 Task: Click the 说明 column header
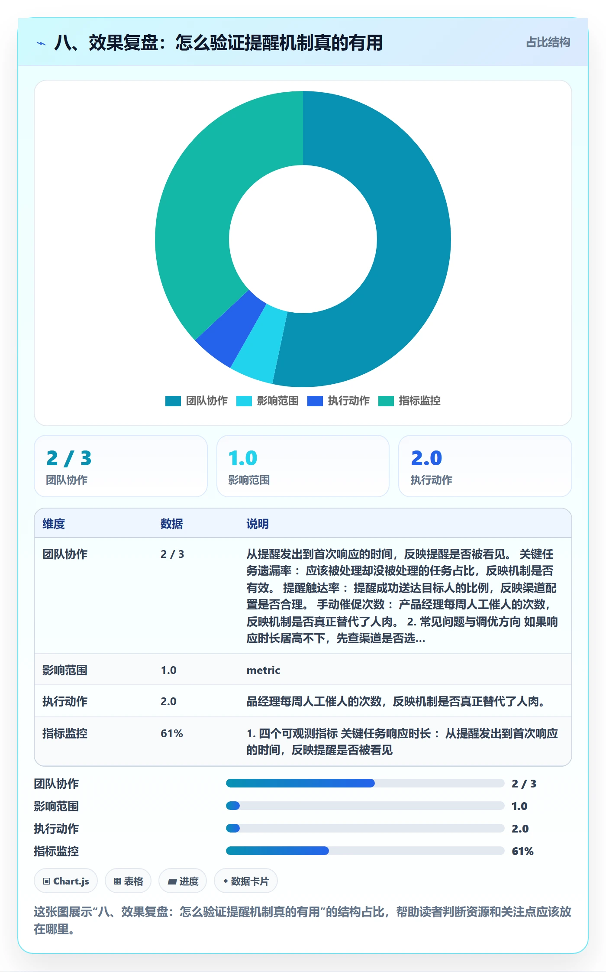258,524
